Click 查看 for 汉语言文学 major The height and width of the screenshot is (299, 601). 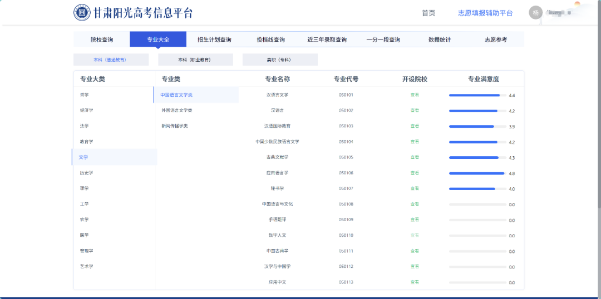415,95
